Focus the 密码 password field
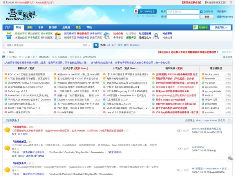The width and height of the screenshot is (235, 176). pyautogui.click(x=183, y=17)
